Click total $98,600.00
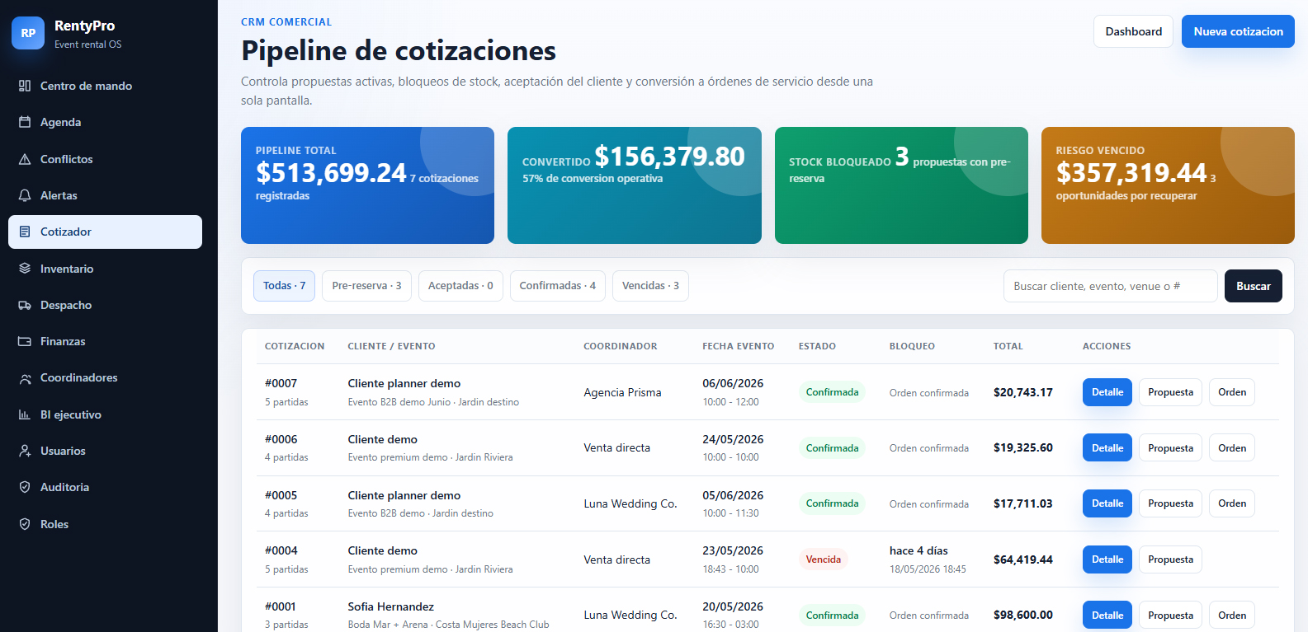1308x632 pixels. [x=1023, y=615]
